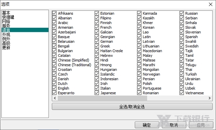Uncheck the Indonesian language checkbox
This screenshot has height=130, width=216.
(97, 79)
